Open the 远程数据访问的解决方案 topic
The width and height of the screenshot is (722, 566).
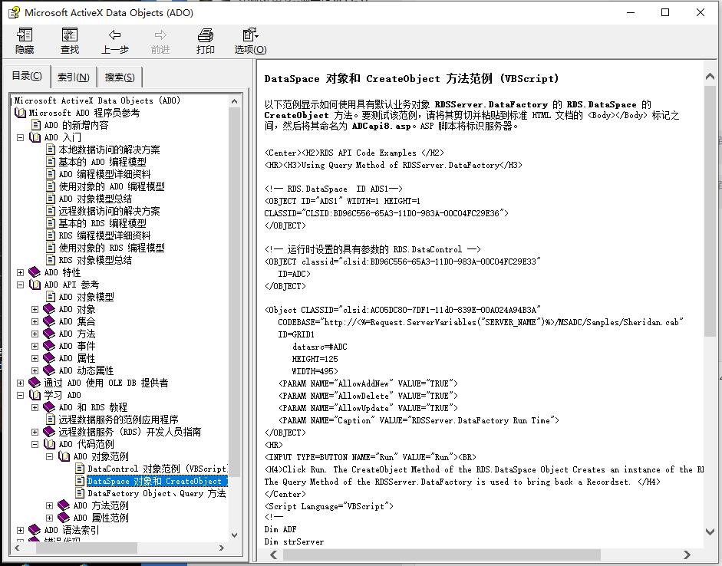click(x=109, y=211)
